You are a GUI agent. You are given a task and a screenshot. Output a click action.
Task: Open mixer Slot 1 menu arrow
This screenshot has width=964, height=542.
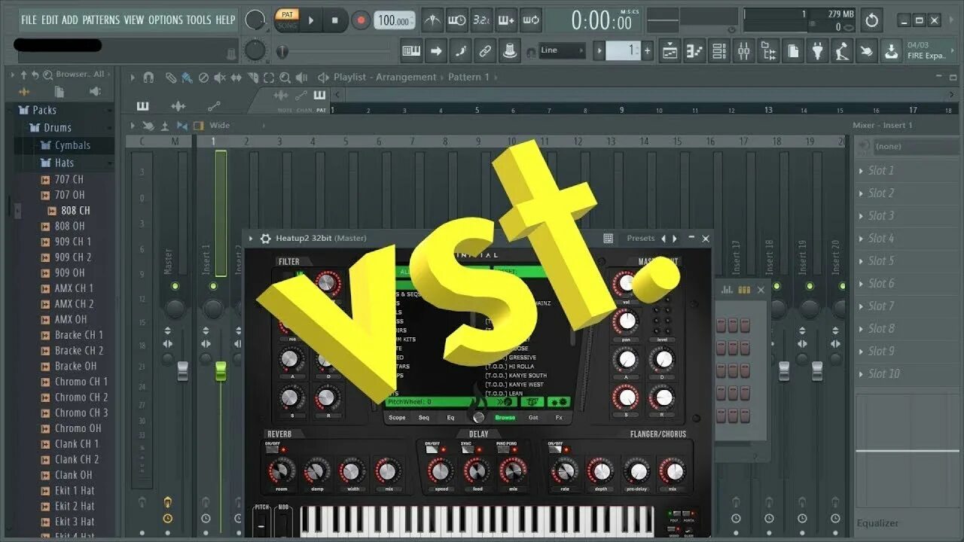click(861, 171)
